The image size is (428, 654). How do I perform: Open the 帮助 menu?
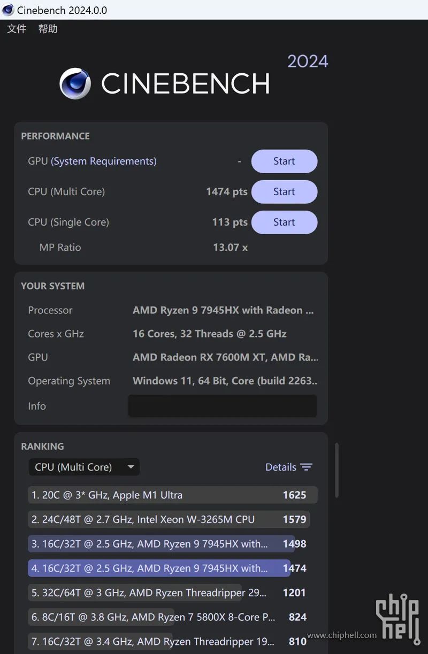click(48, 29)
